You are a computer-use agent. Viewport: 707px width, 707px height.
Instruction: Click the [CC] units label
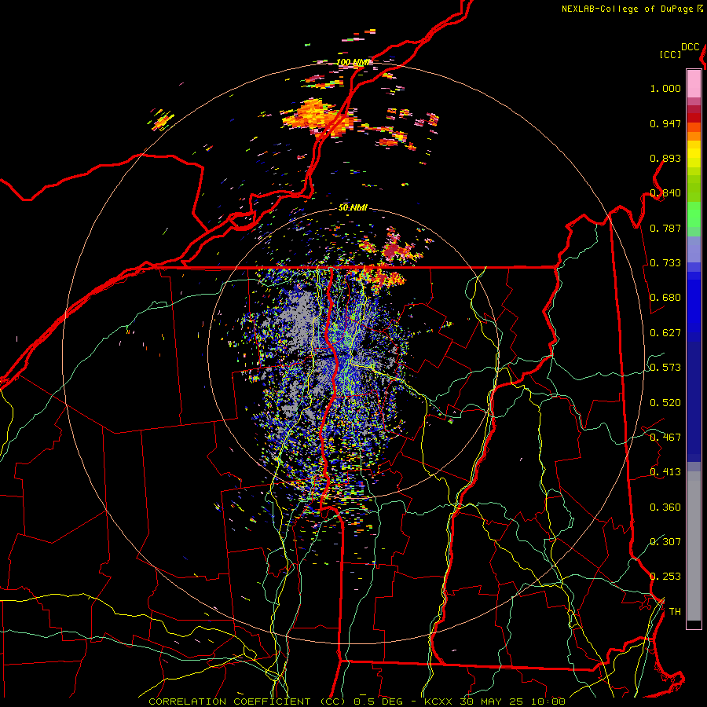pyautogui.click(x=670, y=54)
